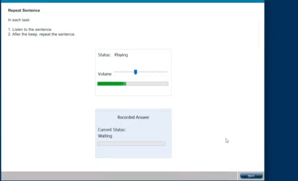Click the "Current Status:" label

(x=112, y=130)
